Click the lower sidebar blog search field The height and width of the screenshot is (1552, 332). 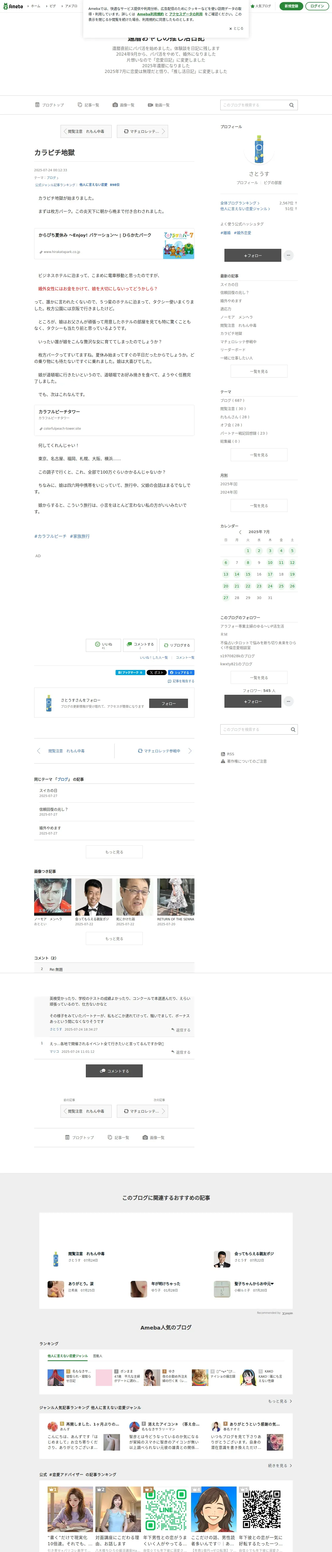point(254,730)
